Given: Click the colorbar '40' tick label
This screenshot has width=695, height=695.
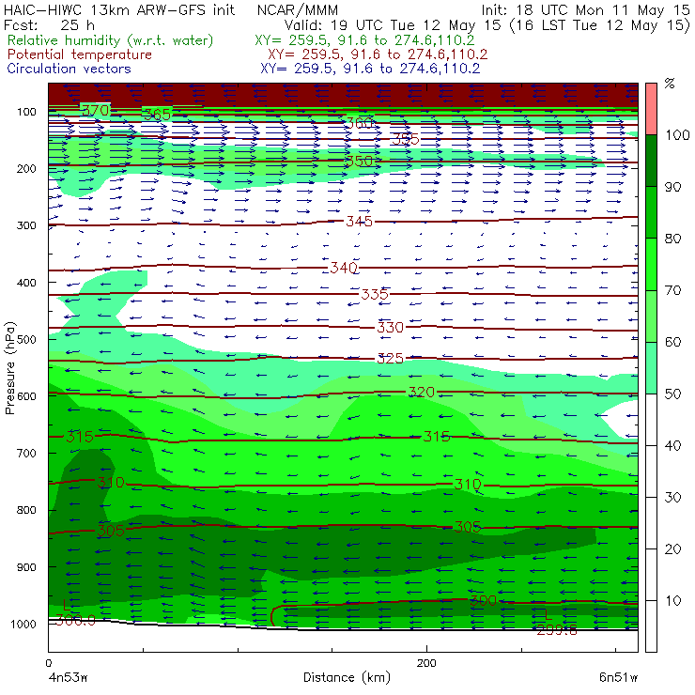Looking at the screenshot, I should (672, 446).
